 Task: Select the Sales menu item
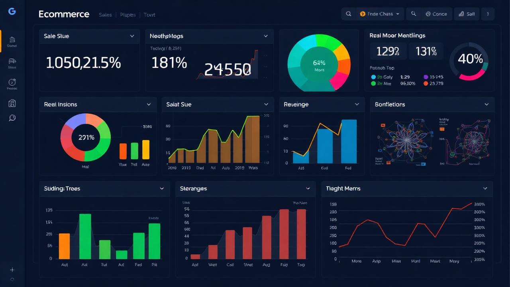click(x=105, y=15)
